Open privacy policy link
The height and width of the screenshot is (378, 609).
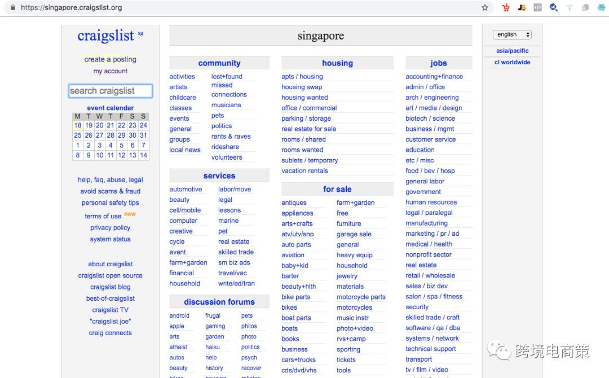(x=111, y=228)
